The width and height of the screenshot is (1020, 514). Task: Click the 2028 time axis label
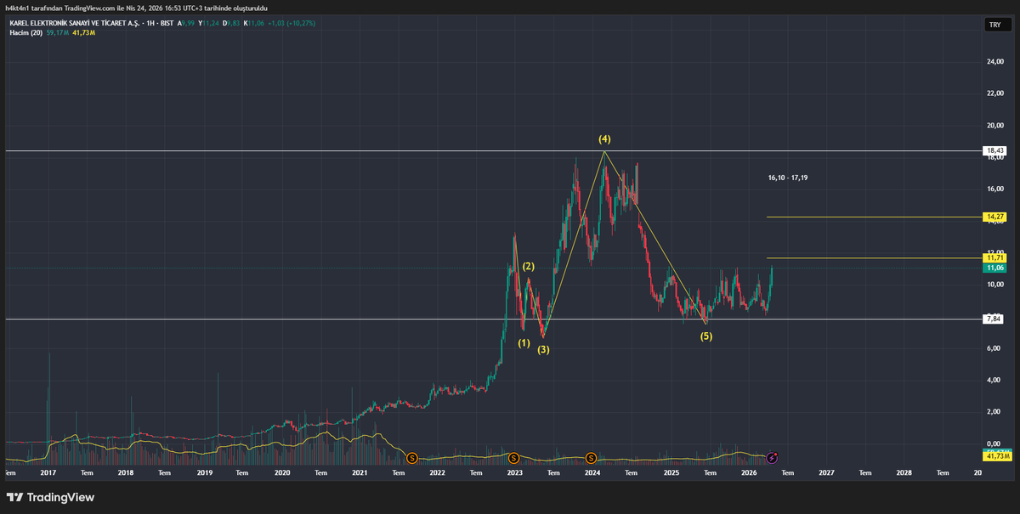(x=904, y=472)
